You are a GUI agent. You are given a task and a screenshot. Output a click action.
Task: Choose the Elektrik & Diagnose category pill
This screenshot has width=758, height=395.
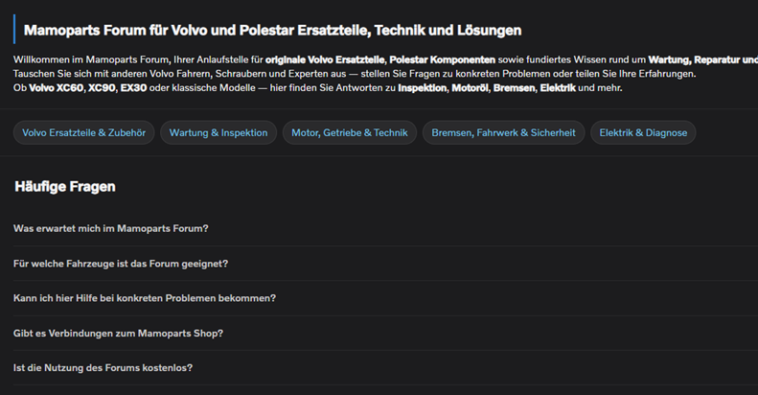643,133
